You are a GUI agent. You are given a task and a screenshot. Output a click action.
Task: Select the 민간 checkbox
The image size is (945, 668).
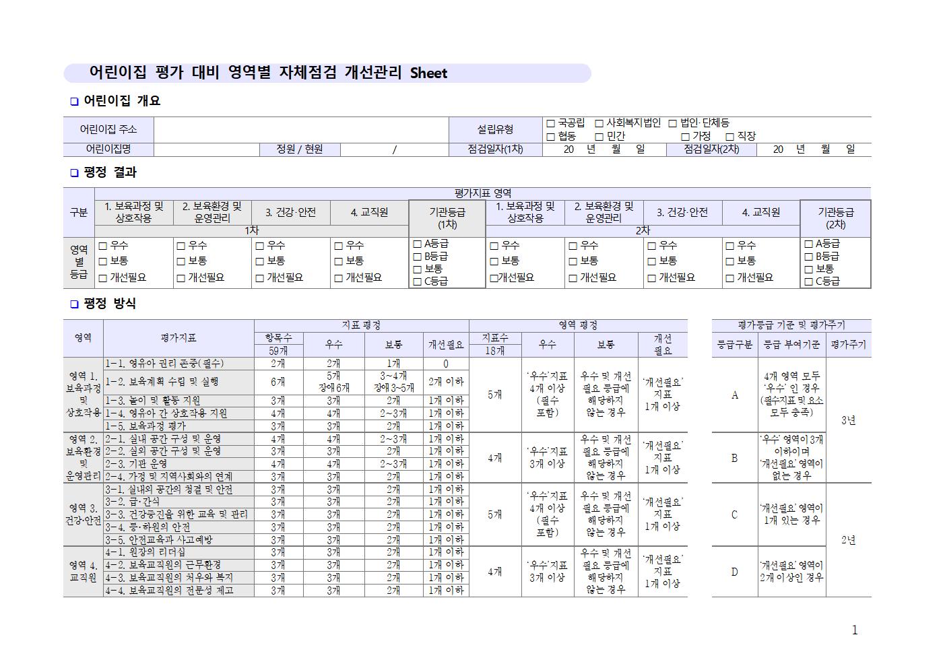click(599, 136)
